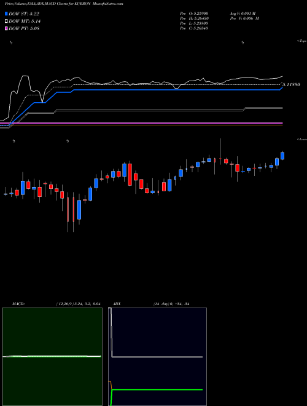Select the 'DOW ST: 5.22' legend text
307x406 pixels.
[24, 14]
